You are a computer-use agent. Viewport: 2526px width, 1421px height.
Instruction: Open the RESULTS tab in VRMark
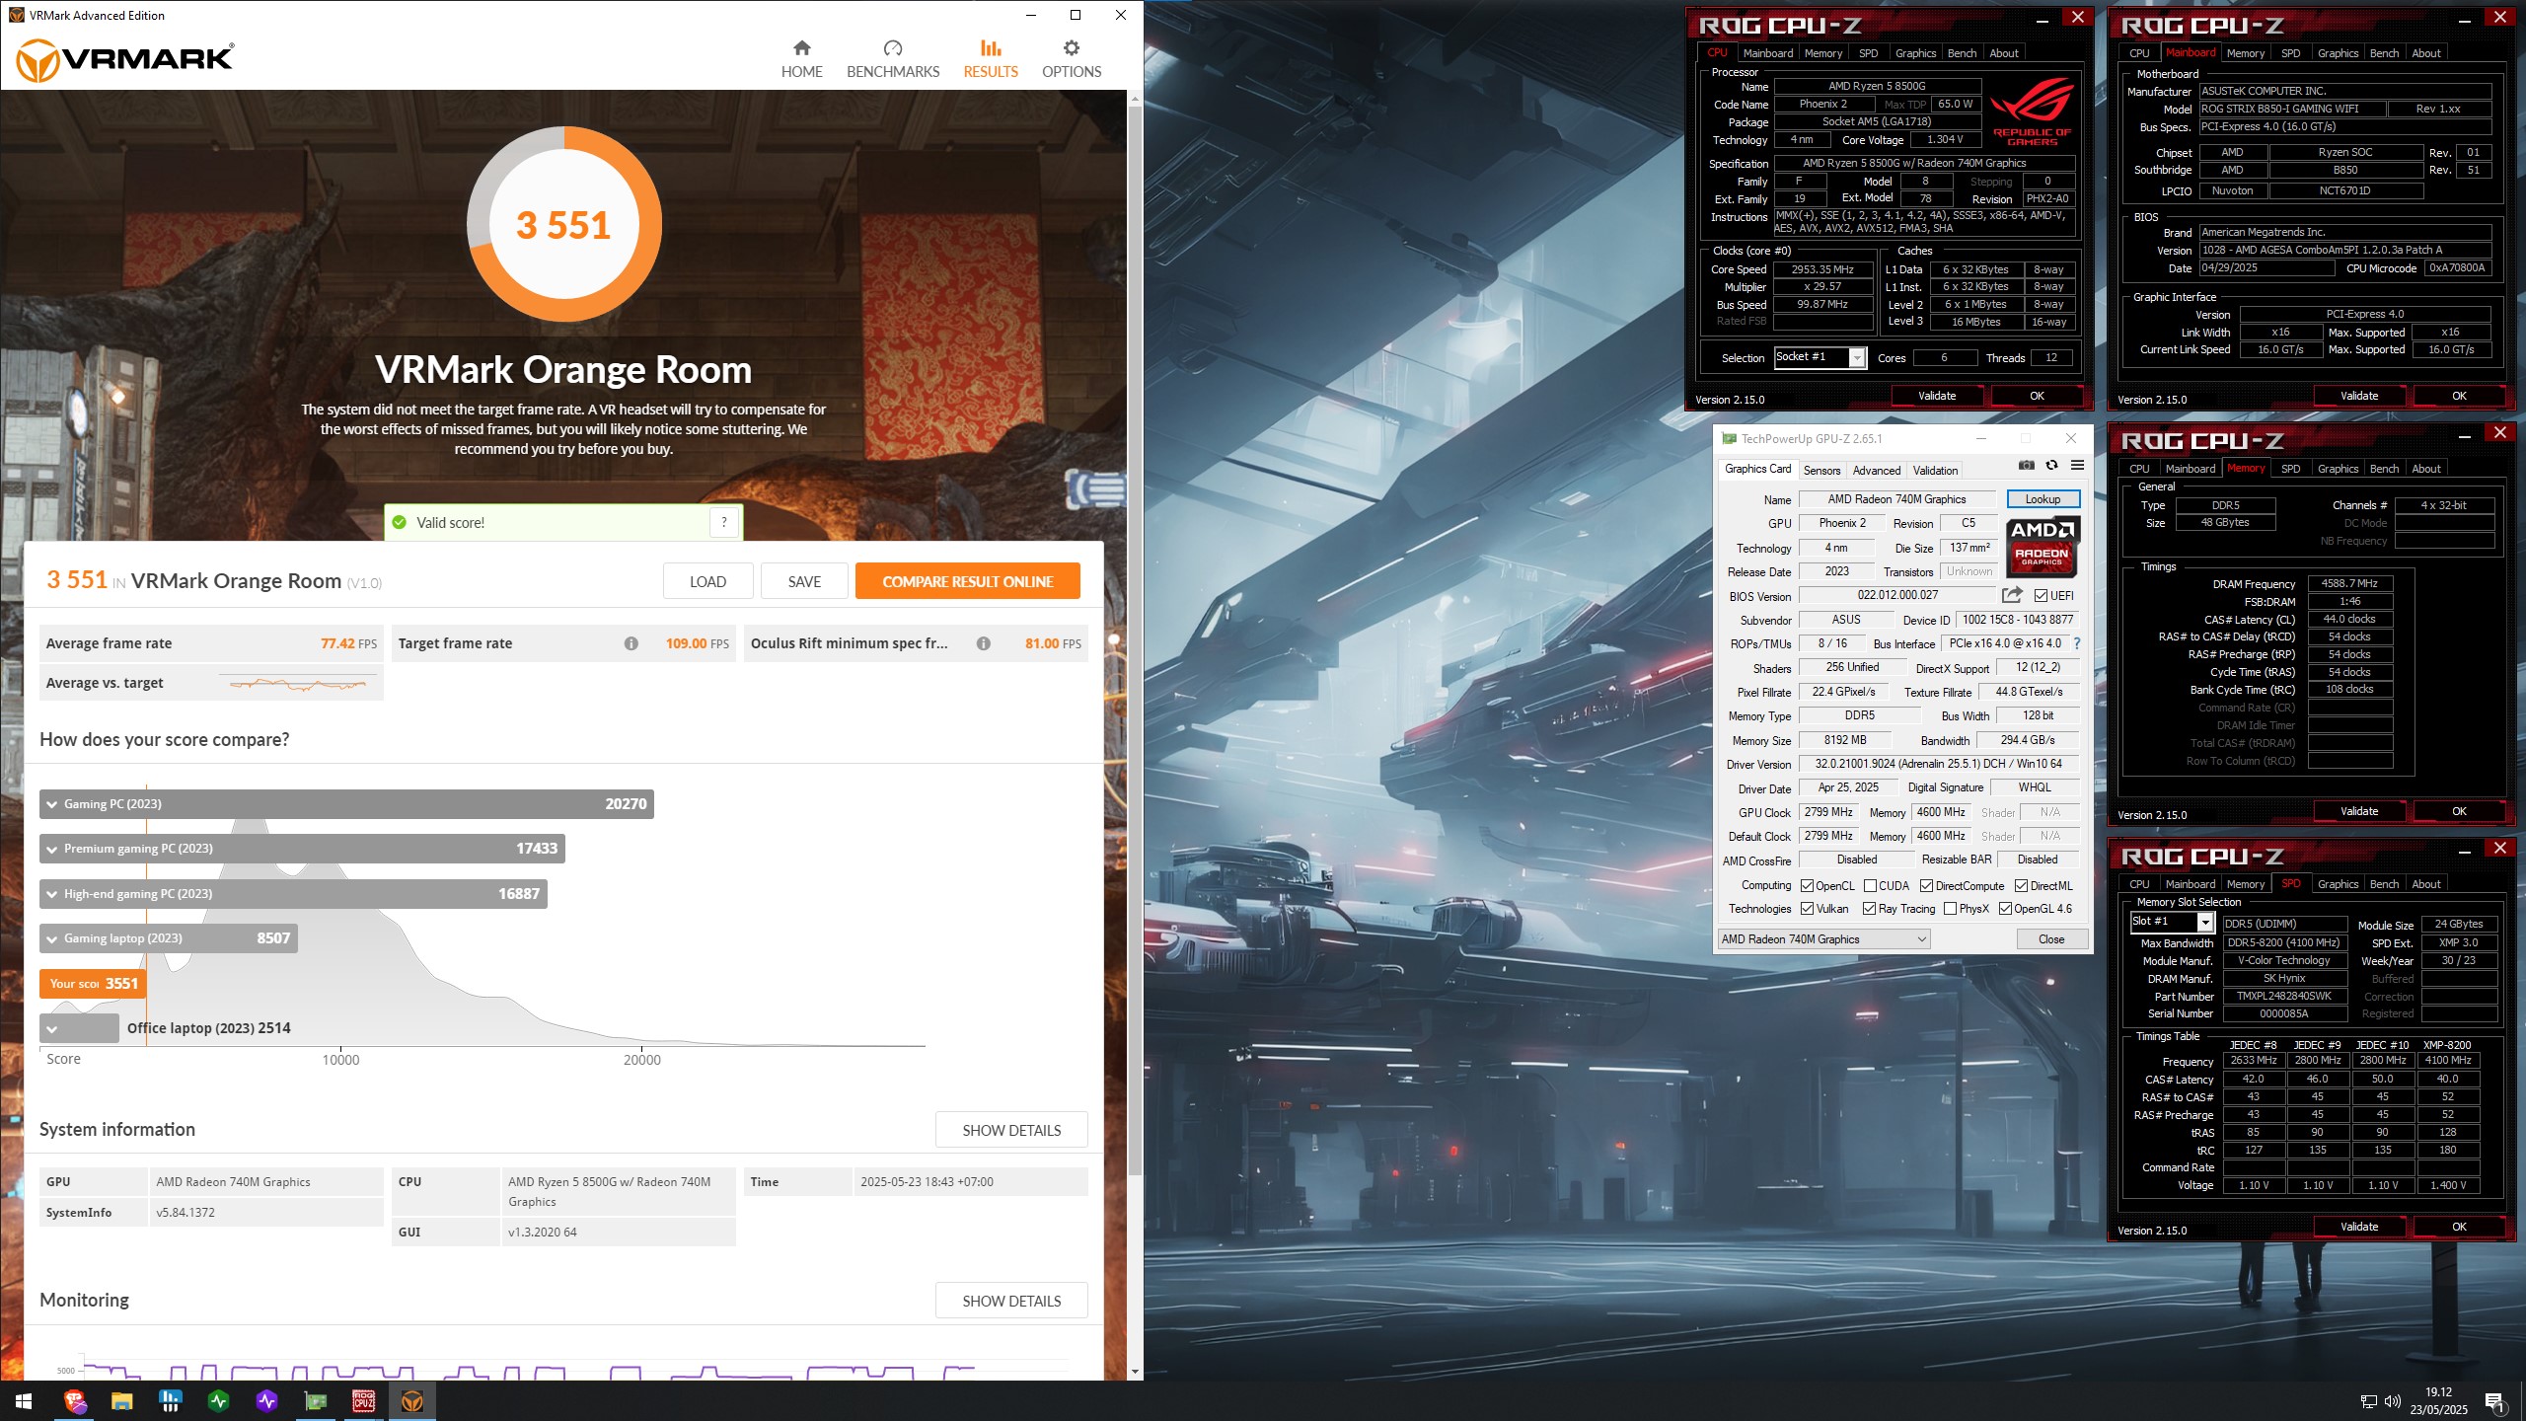[990, 59]
